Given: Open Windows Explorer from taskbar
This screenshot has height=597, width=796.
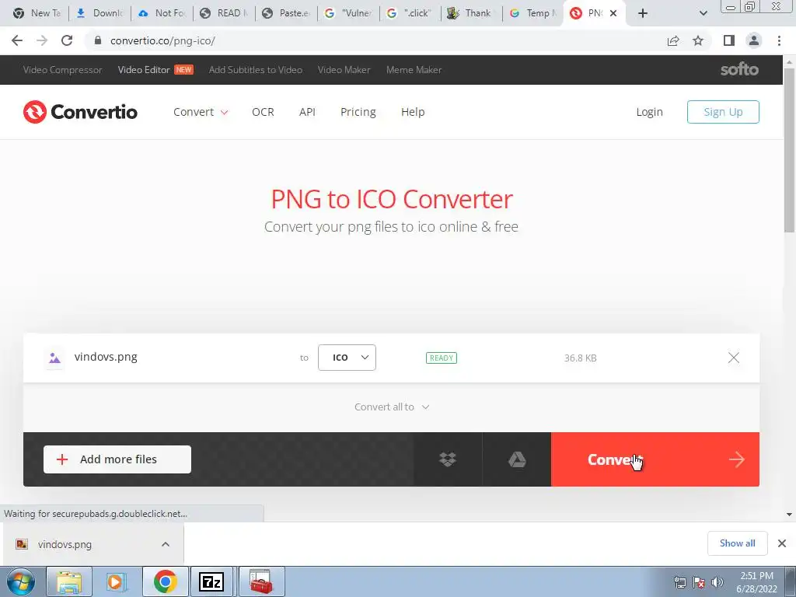Looking at the screenshot, I should click(x=69, y=581).
